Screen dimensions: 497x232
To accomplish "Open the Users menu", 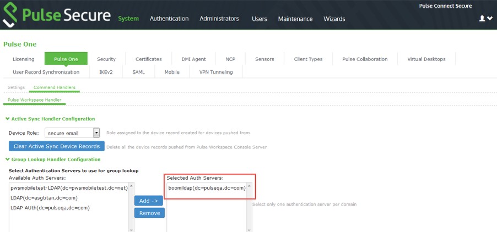I will [x=260, y=19].
